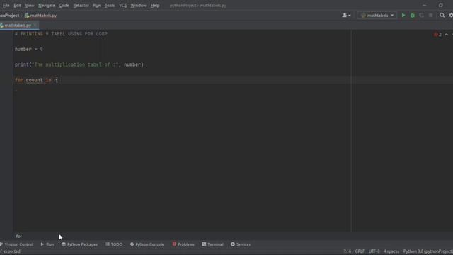Run mathtabels with green play button
Screen dimensions: 453x255
coord(403,16)
